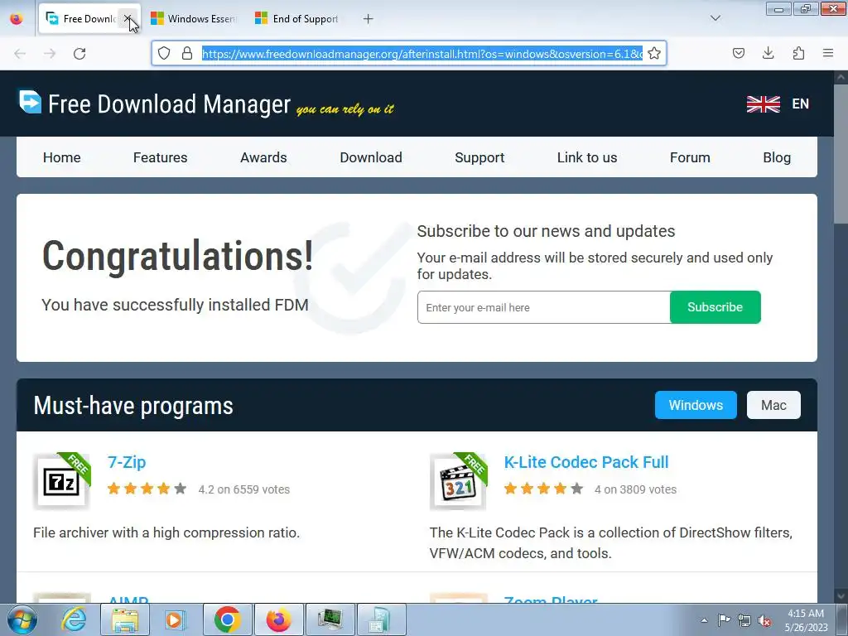Image resolution: width=848 pixels, height=636 pixels.
Task: Click the 7-Zip star rating
Action: (x=147, y=489)
